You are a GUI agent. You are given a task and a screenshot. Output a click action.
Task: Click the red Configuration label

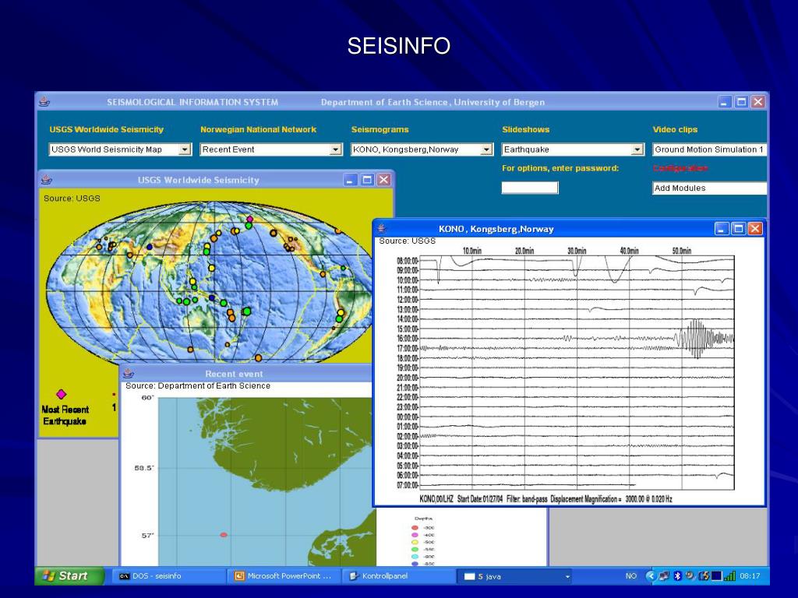680,168
